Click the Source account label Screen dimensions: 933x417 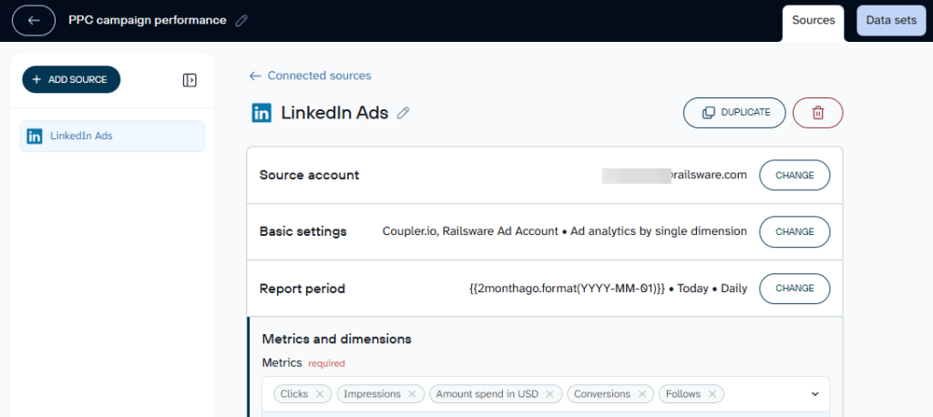(310, 175)
